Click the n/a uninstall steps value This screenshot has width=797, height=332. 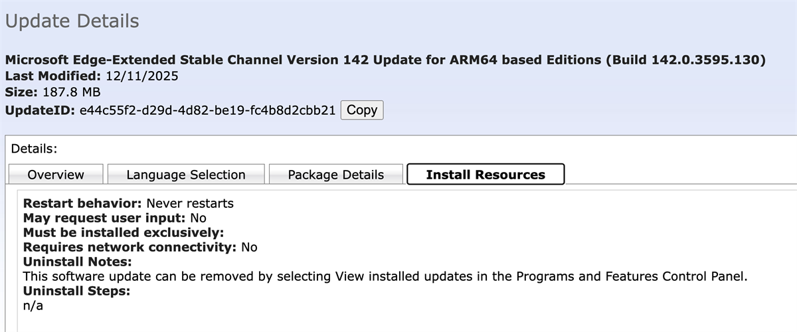coord(33,305)
